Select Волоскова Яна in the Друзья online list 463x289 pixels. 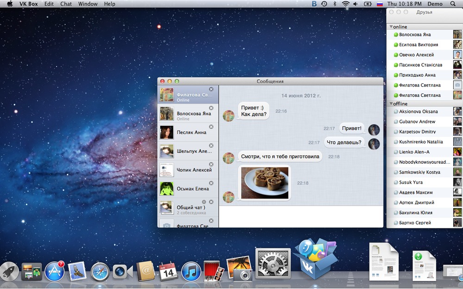[x=425, y=35]
